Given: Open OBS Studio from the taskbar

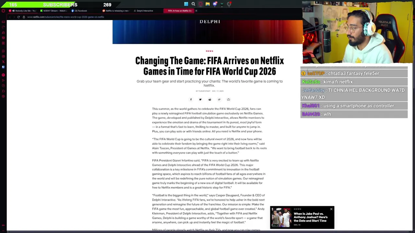Looking at the screenshot, I should [x=229, y=4].
